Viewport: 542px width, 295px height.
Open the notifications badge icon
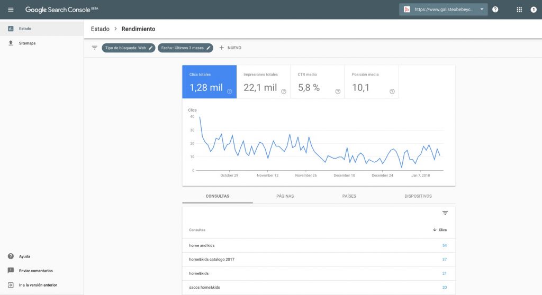coord(534,10)
